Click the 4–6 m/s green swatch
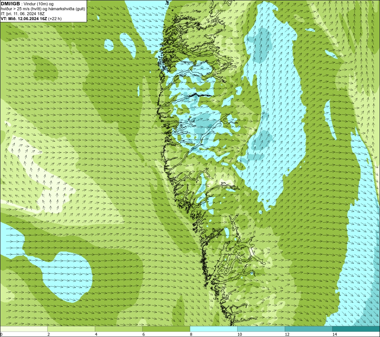 point(119,329)
